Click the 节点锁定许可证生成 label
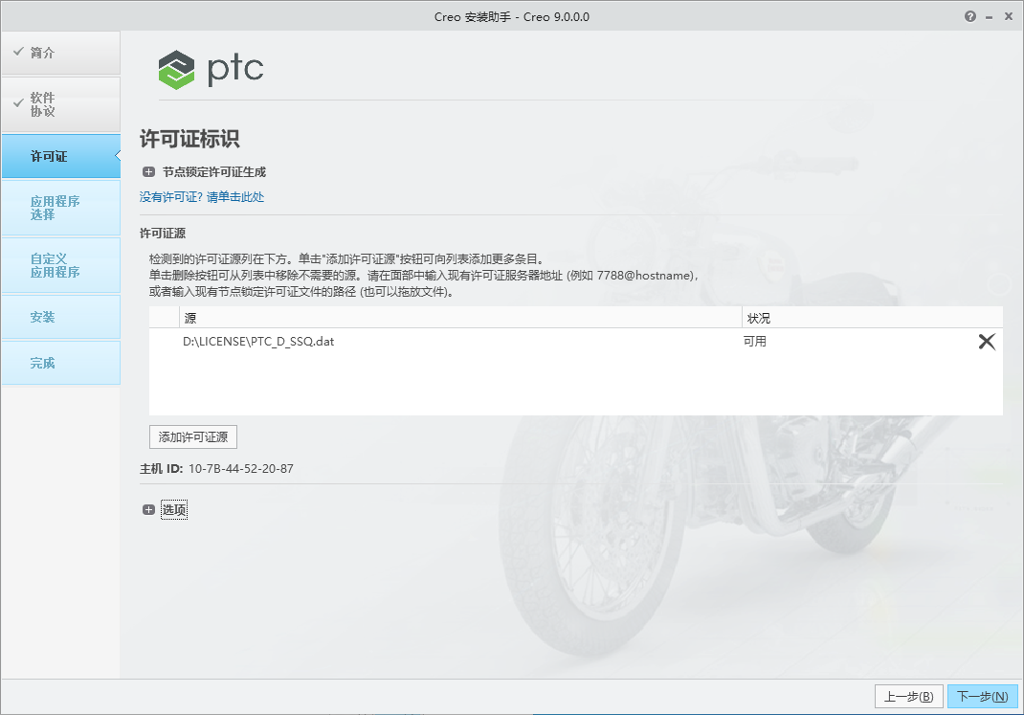This screenshot has height=715, width=1024. pyautogui.click(x=214, y=172)
